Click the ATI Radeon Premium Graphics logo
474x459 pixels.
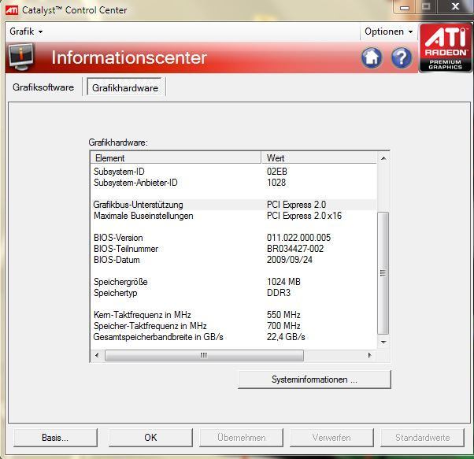pos(446,48)
